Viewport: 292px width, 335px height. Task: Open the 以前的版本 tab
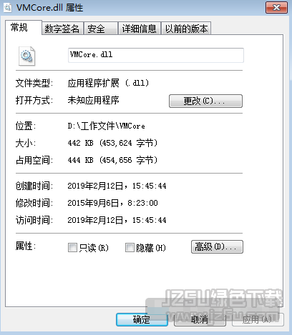(186, 29)
